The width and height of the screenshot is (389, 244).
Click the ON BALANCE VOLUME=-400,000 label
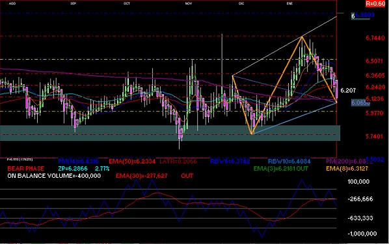coord(54,176)
